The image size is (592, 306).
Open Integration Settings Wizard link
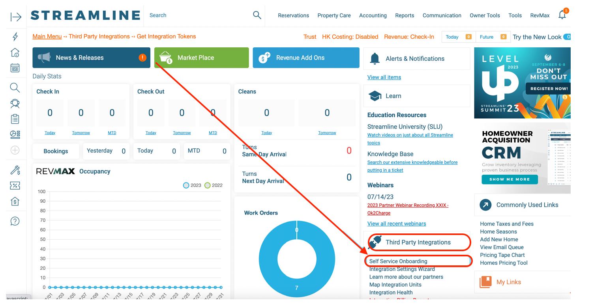[402, 269]
